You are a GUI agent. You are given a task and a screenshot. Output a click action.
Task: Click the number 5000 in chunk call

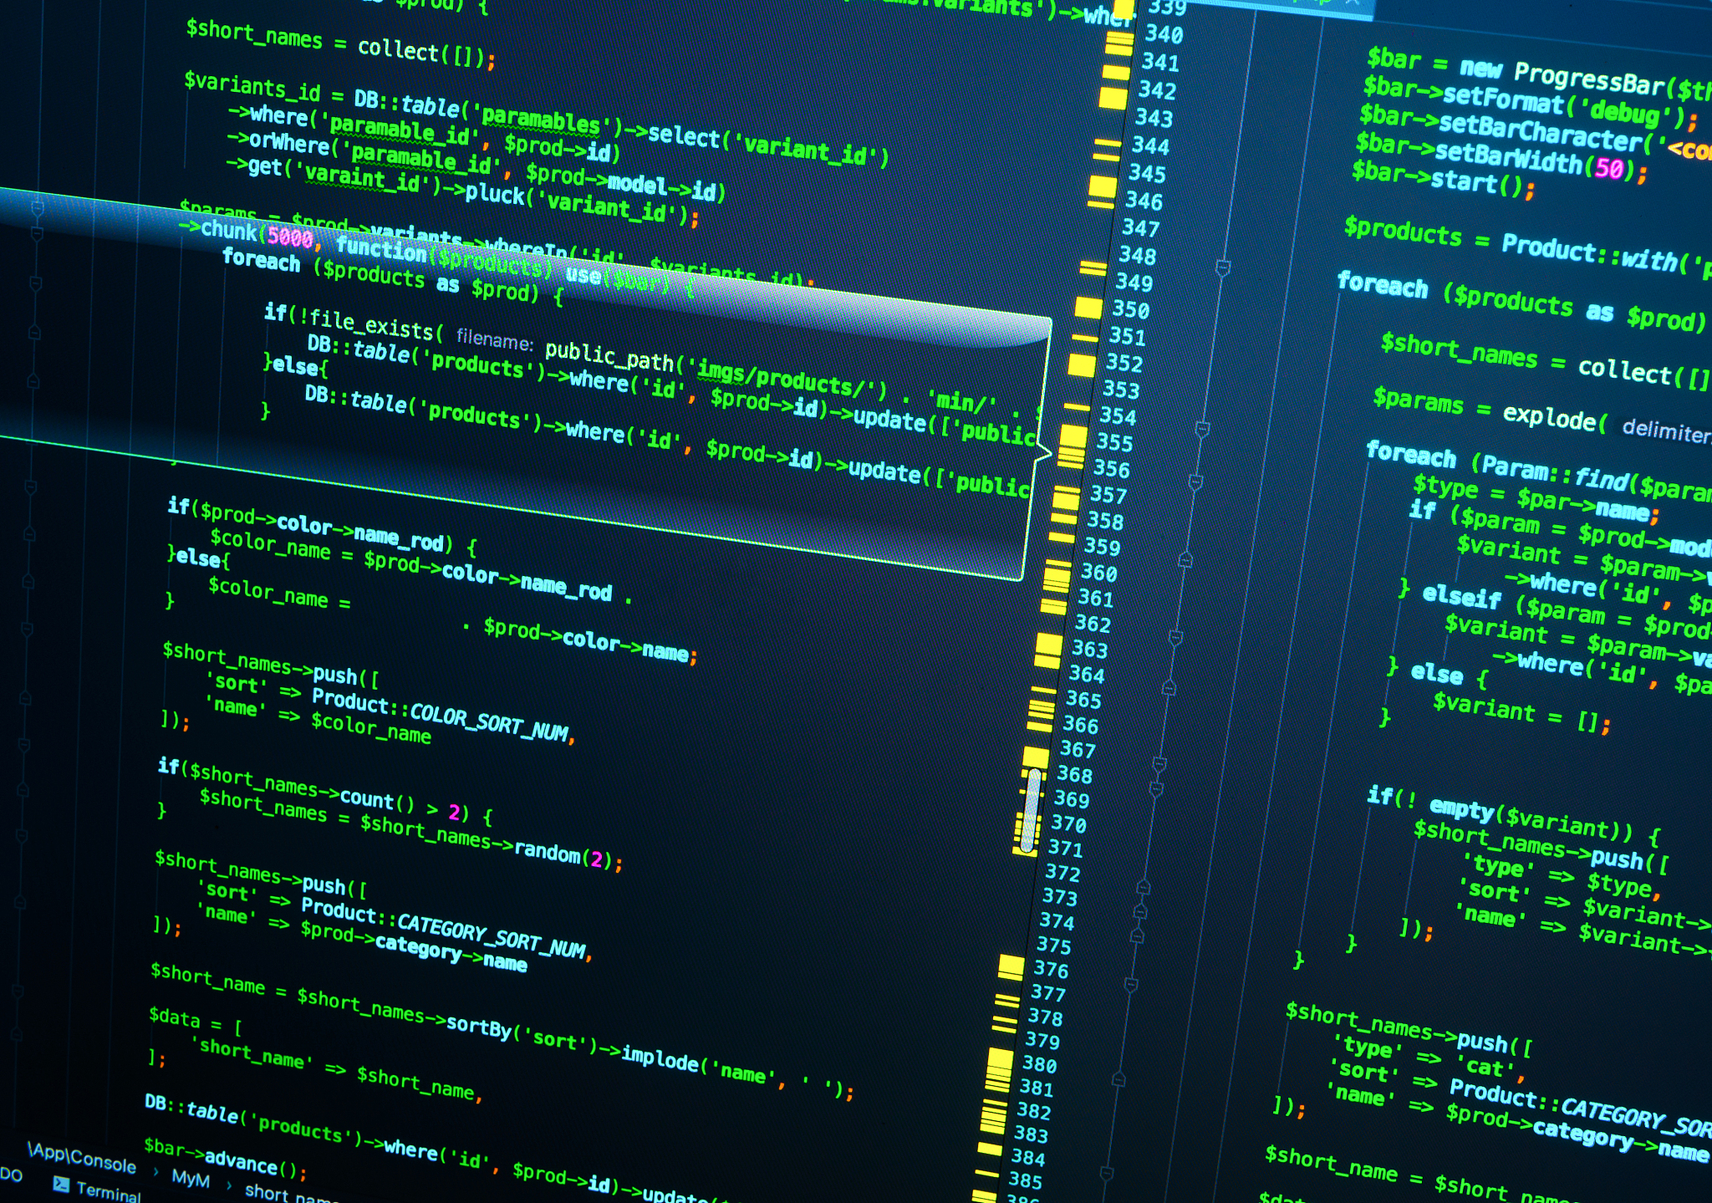(290, 237)
